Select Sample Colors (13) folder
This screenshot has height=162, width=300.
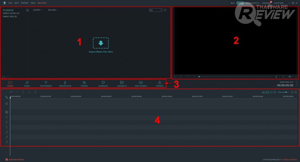coord(11,13)
